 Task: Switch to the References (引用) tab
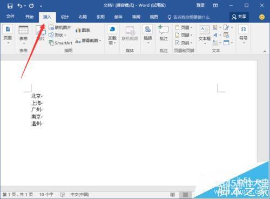click(100, 17)
